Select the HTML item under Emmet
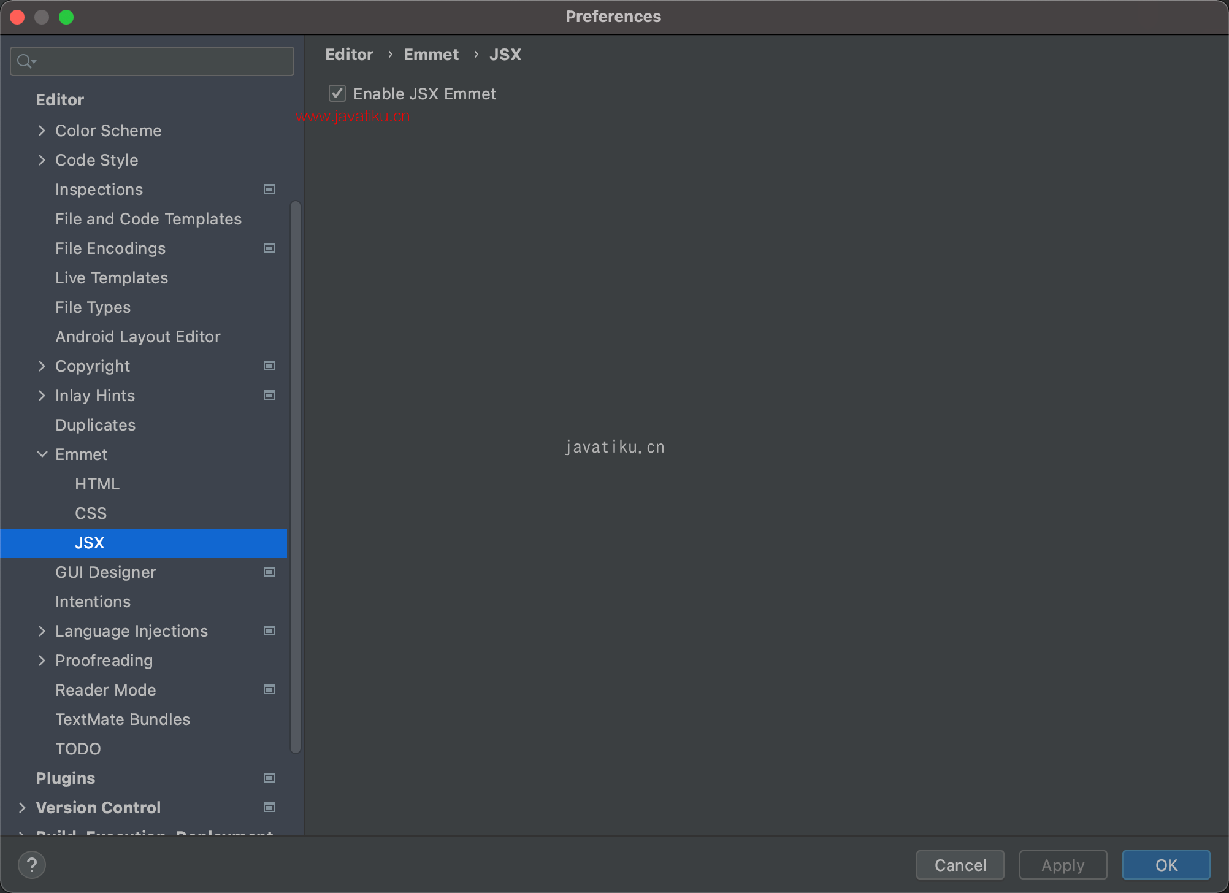This screenshot has width=1229, height=893. [97, 484]
